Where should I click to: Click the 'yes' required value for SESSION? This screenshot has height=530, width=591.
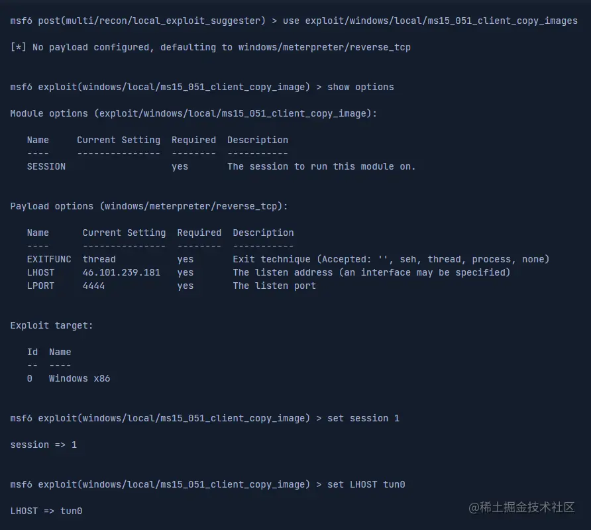click(180, 166)
